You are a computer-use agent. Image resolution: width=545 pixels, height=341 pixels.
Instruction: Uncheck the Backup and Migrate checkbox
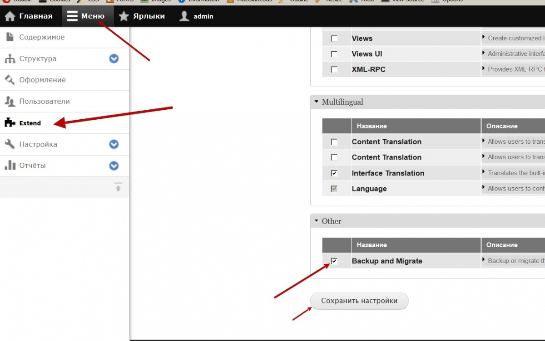point(334,261)
